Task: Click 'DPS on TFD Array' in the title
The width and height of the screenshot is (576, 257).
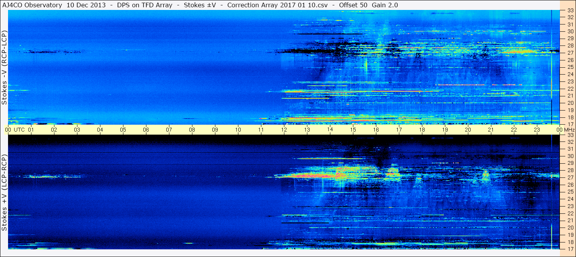Action: point(144,5)
